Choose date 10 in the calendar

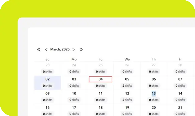[74, 93]
